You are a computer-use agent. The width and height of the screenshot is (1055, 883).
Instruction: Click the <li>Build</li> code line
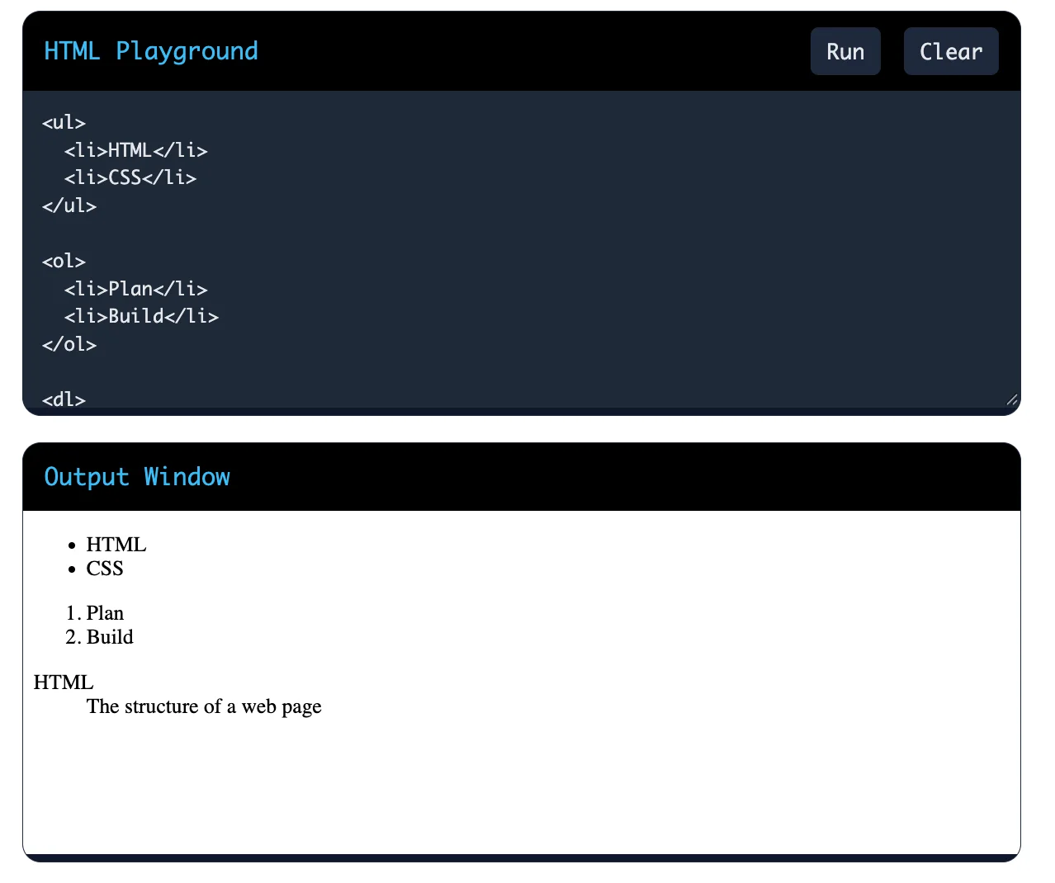(141, 317)
